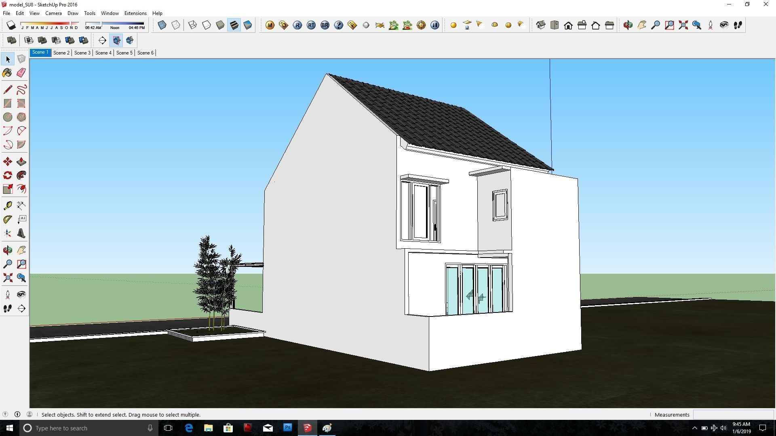Click the geolocation status bar icon
Screen dimensions: 776x436
tap(5, 414)
